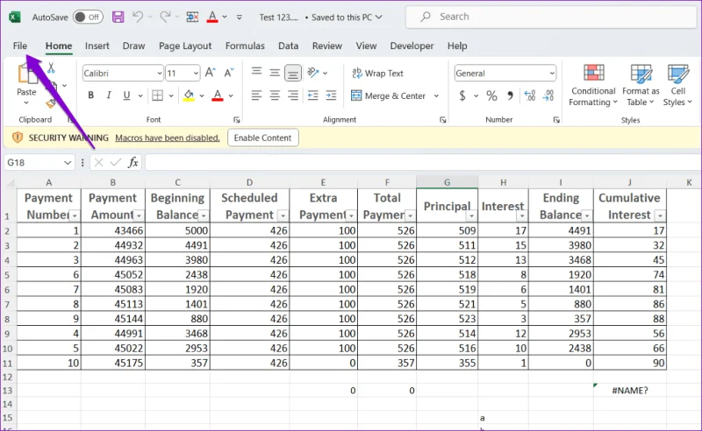Open Conditional Formatting menu
702x431 pixels.
(x=593, y=85)
